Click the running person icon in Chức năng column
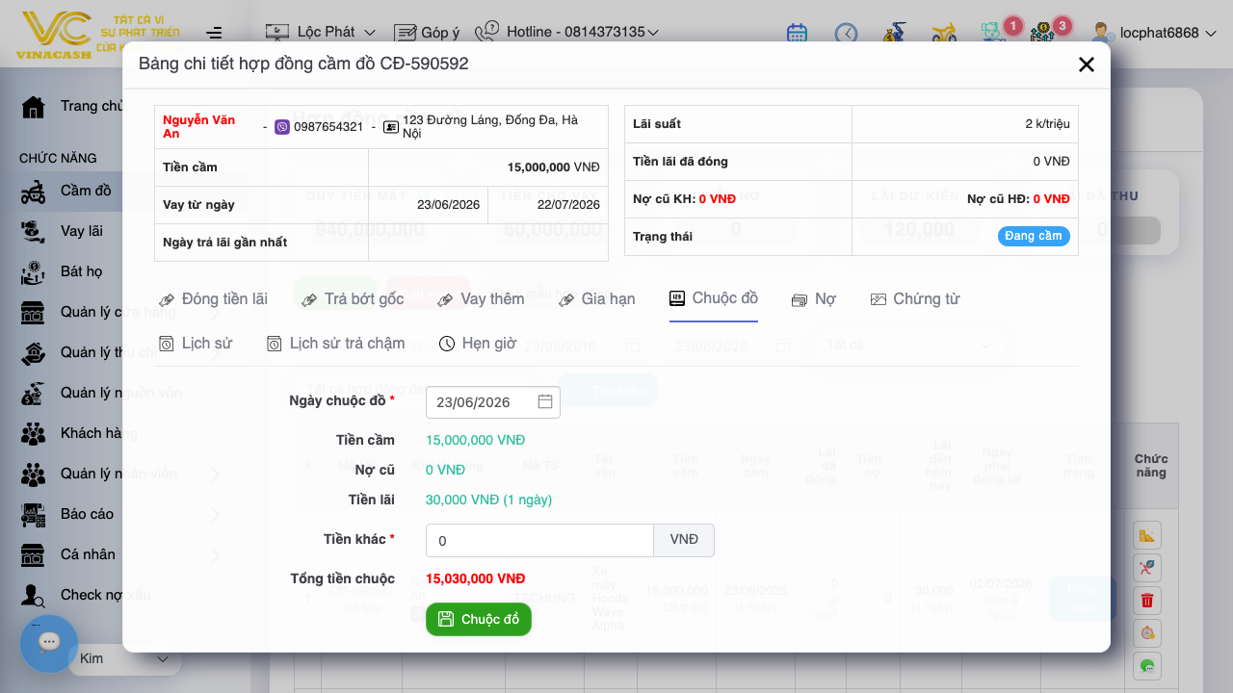 1147,568
